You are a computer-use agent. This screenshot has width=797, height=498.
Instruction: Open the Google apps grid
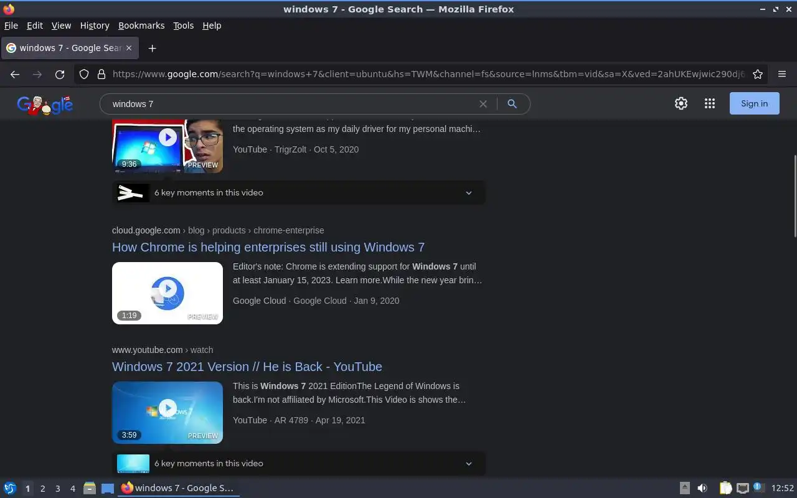point(710,104)
